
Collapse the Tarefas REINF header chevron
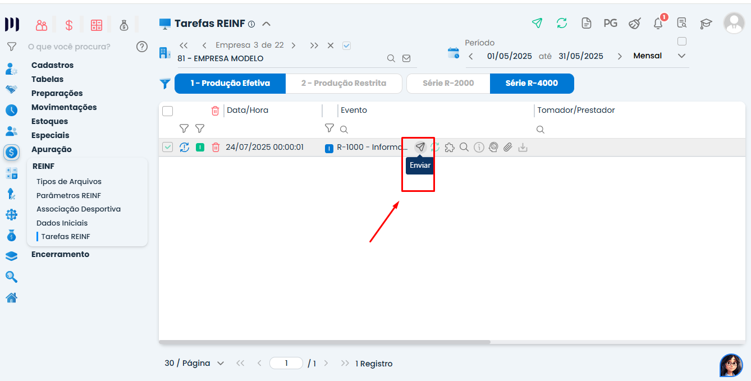pyautogui.click(x=267, y=24)
